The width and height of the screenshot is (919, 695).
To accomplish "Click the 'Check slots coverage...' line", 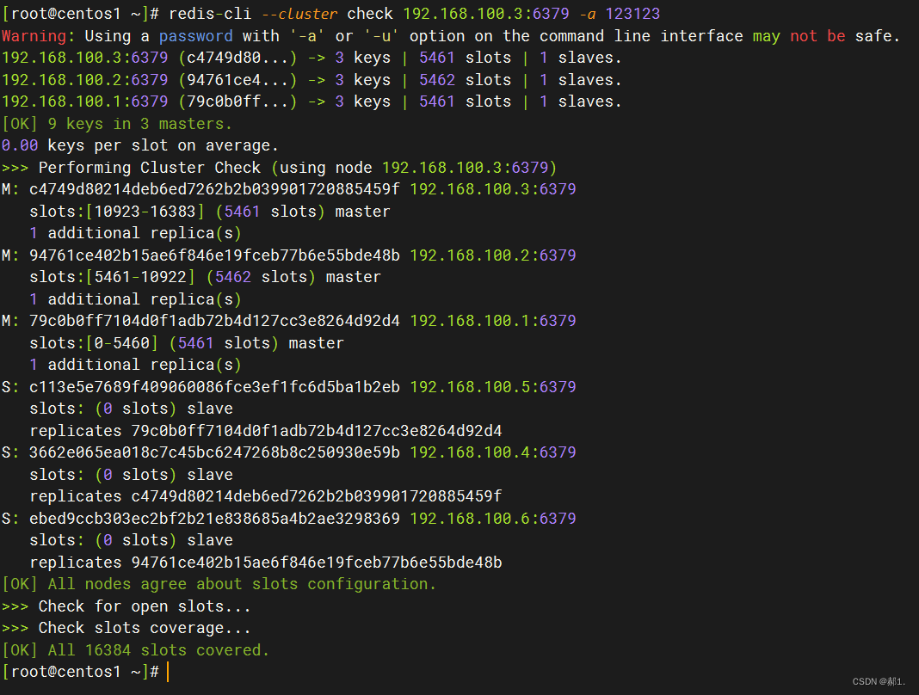I will [x=126, y=628].
